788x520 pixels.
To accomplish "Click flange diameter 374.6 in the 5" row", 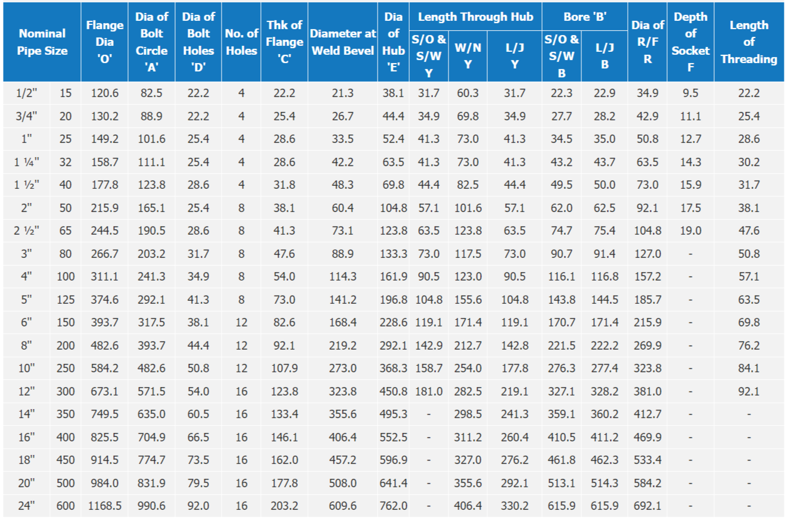I will [x=105, y=300].
